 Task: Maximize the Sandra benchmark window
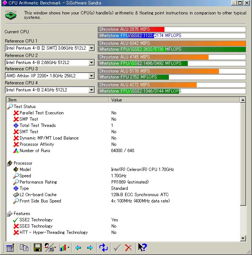(x=240, y=3)
